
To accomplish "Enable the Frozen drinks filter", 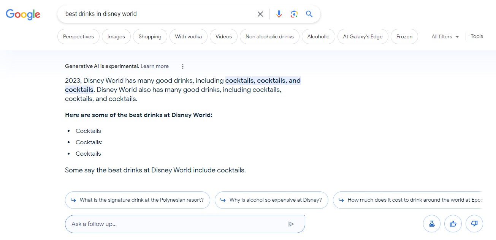I will 404,36.
